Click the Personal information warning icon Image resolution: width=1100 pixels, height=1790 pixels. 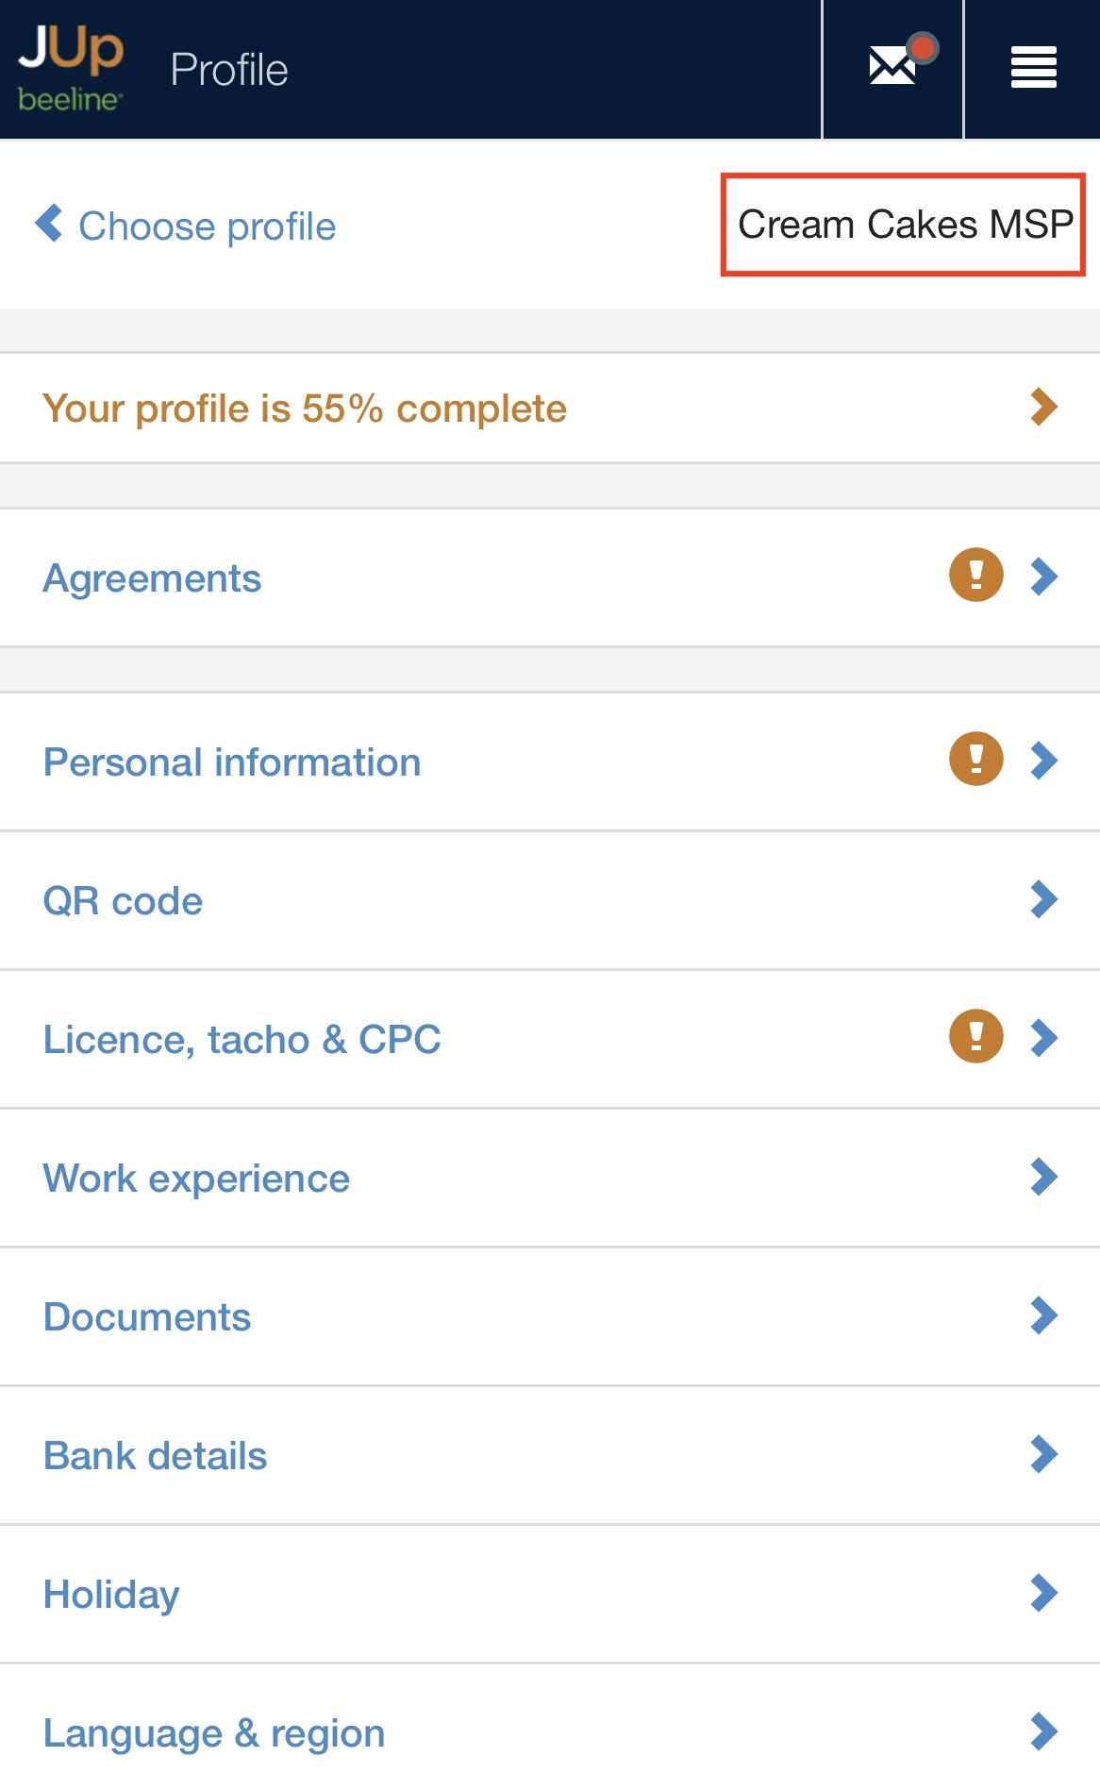975,759
